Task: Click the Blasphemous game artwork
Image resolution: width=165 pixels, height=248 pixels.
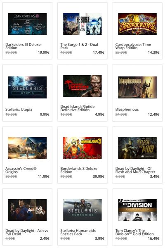Action: (x=137, y=87)
